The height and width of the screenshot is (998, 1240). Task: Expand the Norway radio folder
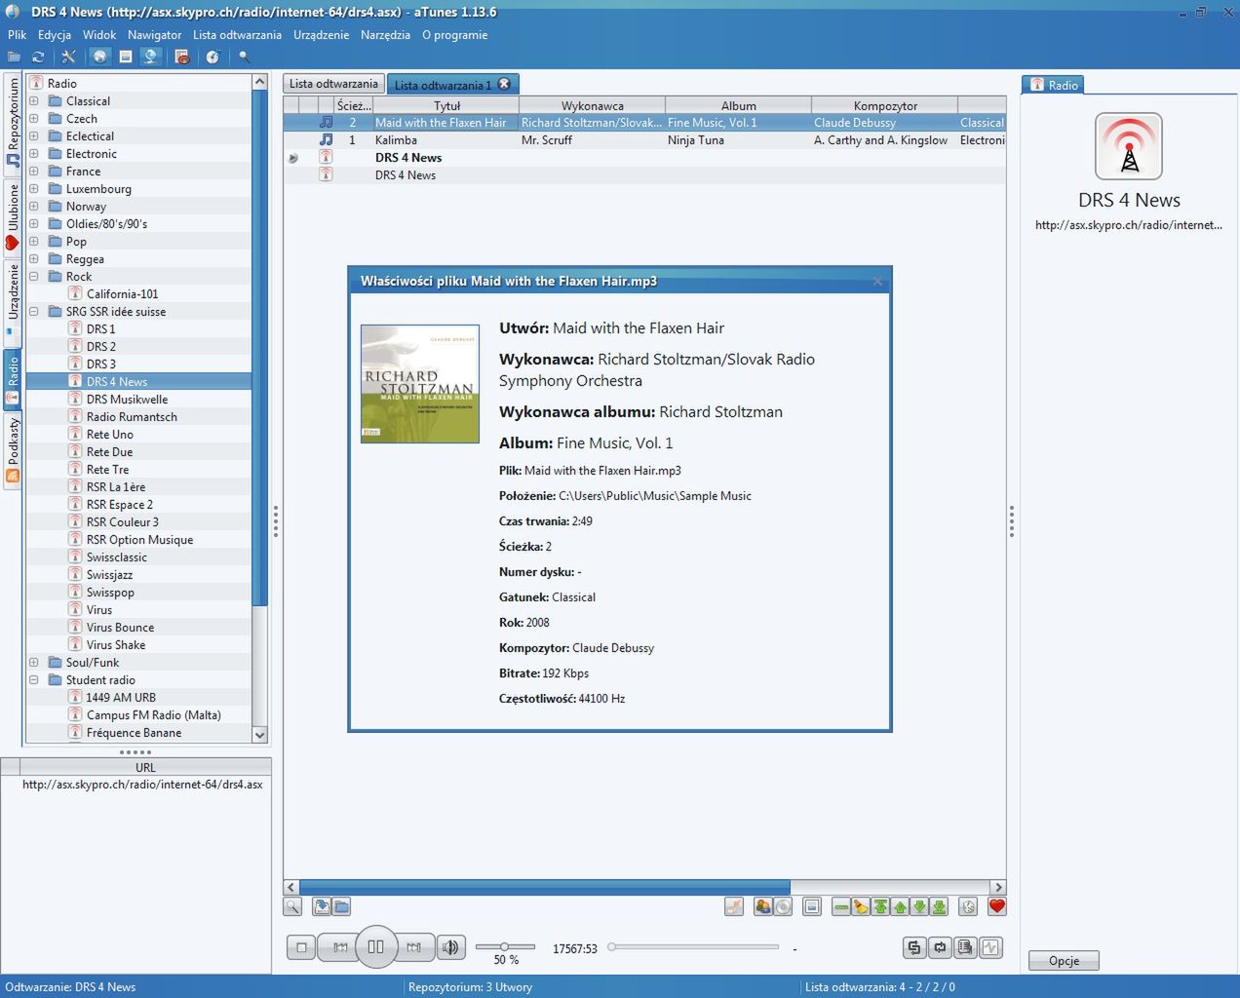coord(33,207)
